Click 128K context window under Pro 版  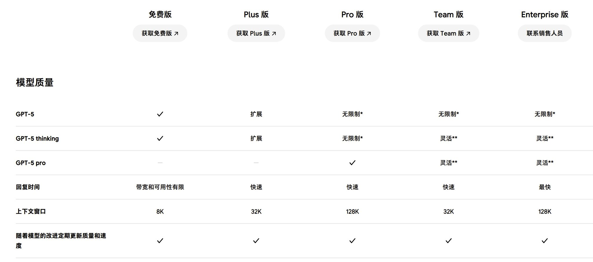click(x=352, y=211)
